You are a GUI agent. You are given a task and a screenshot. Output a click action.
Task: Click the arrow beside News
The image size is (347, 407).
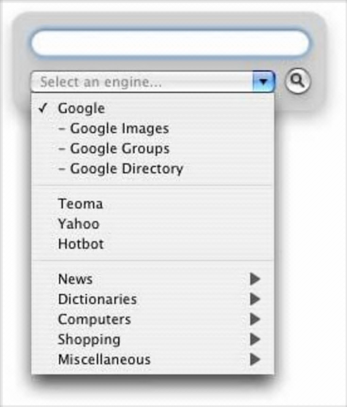tap(255, 279)
